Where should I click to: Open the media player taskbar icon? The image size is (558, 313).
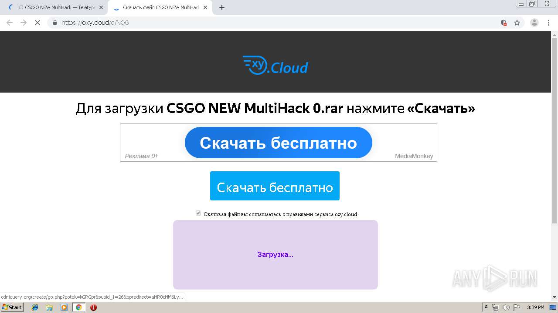(x=64, y=307)
